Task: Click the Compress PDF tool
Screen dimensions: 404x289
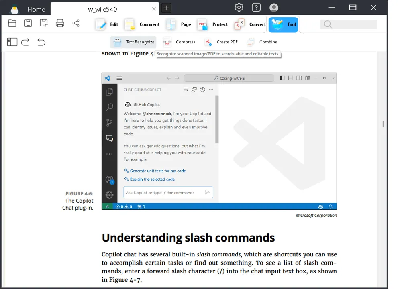Action: coord(179,42)
